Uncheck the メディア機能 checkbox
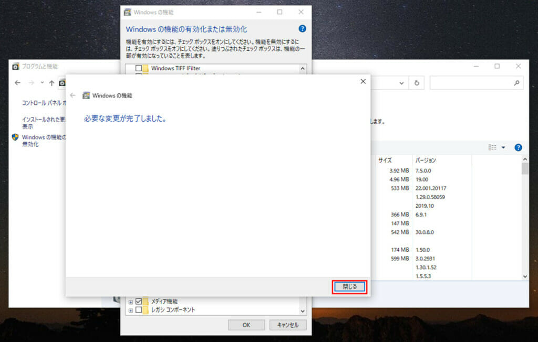 (x=138, y=302)
